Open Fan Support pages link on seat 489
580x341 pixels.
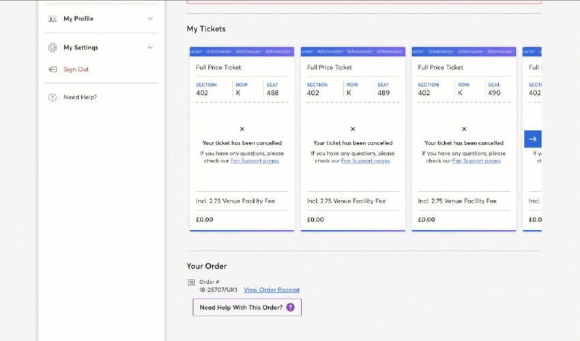[366, 161]
